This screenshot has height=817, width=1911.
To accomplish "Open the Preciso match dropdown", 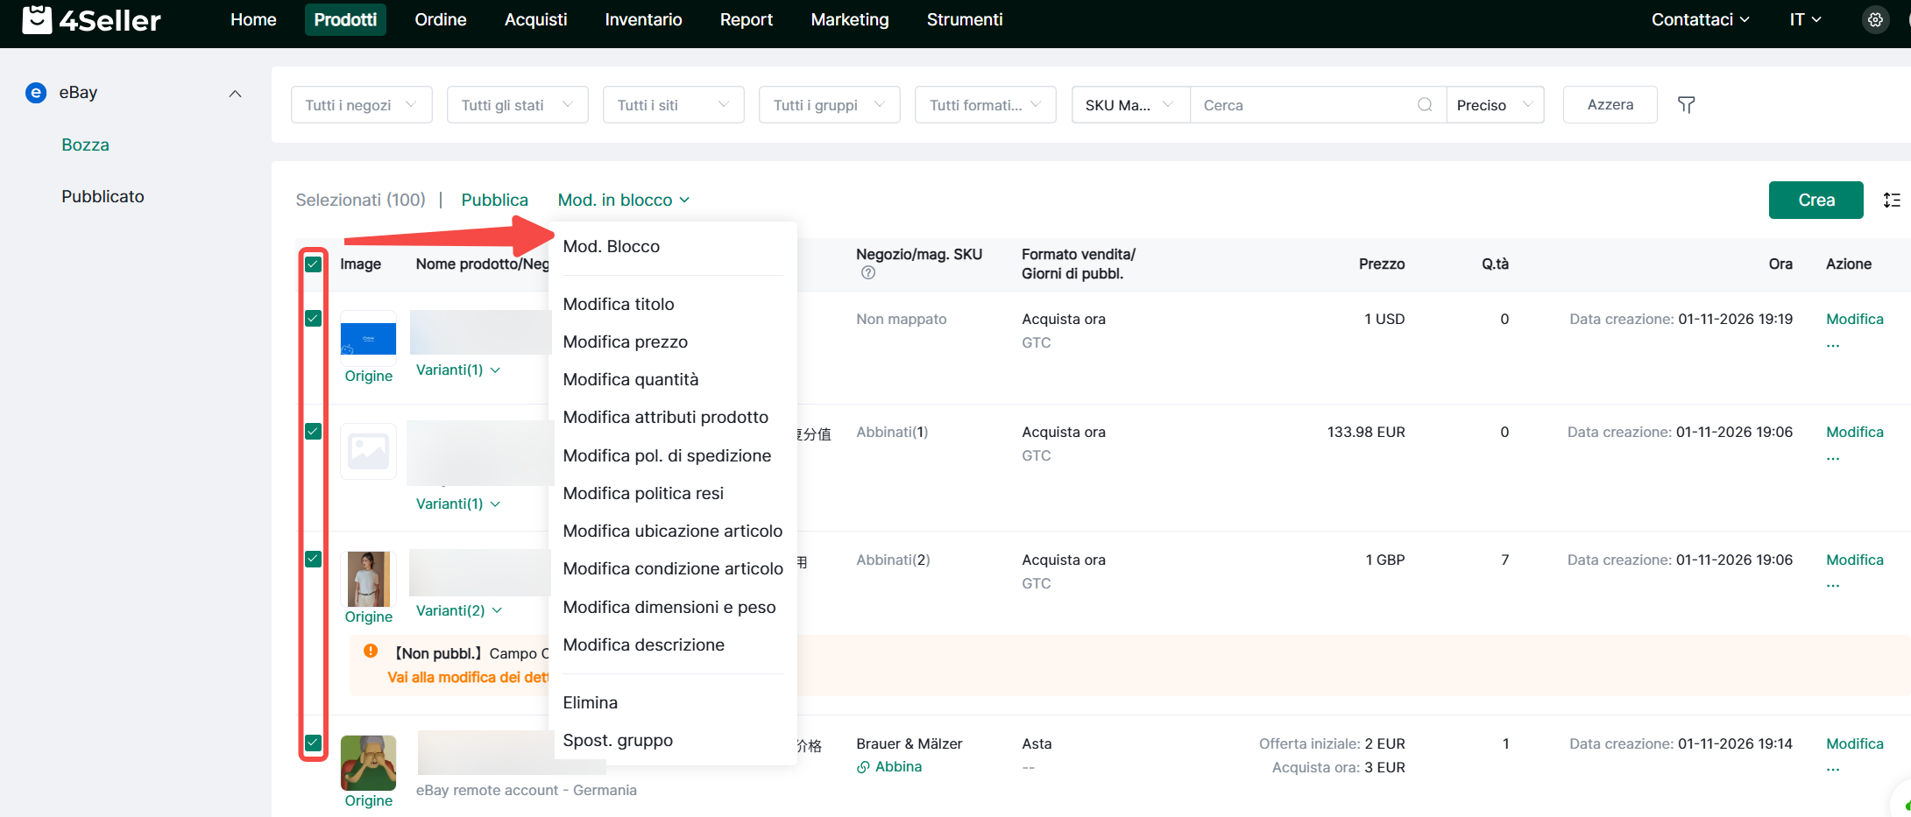I will pos(1494,105).
